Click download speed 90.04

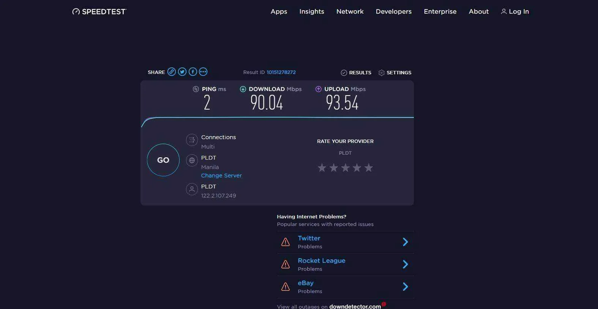point(267,103)
